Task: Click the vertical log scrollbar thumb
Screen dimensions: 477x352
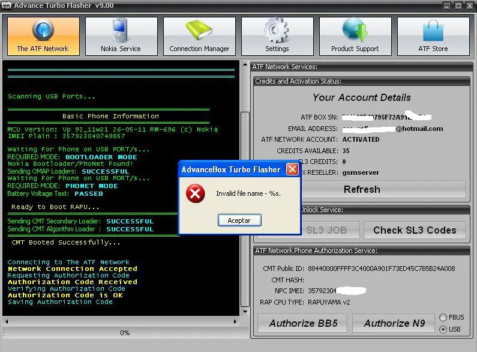Action: pos(245,209)
